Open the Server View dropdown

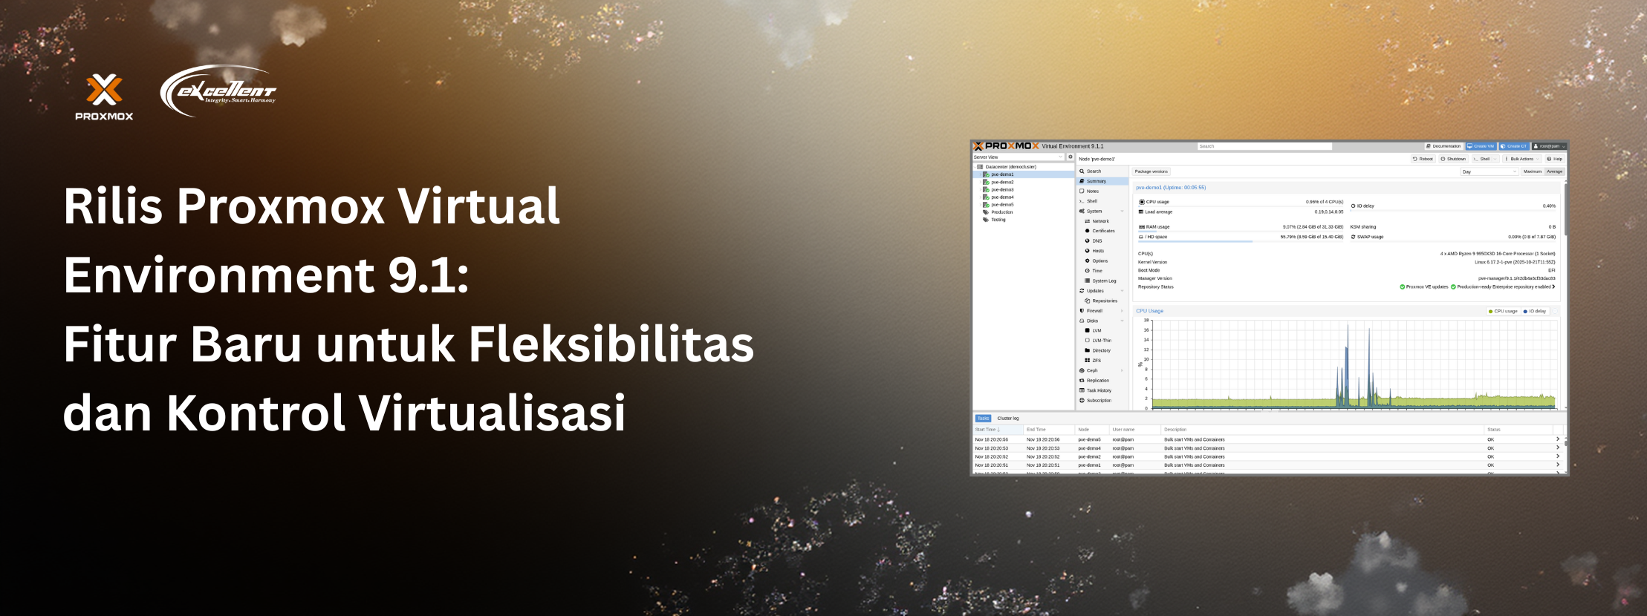1019,157
